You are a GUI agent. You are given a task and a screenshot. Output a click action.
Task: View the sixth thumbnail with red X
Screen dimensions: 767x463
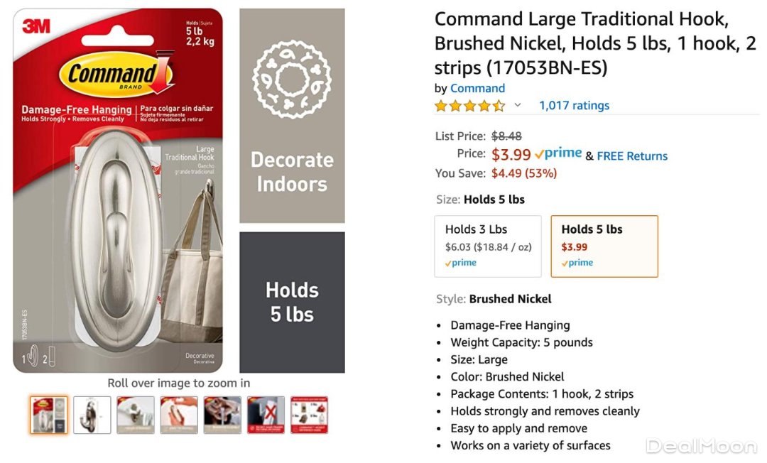(266, 415)
